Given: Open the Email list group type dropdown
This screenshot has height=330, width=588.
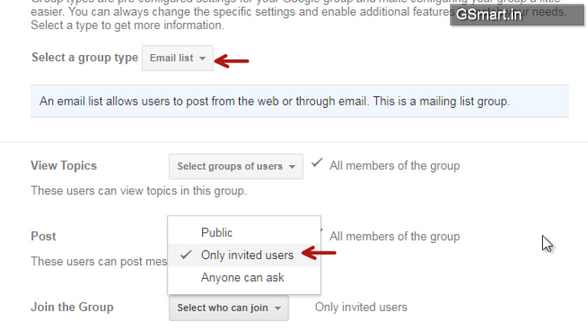Looking at the screenshot, I should pyautogui.click(x=178, y=58).
